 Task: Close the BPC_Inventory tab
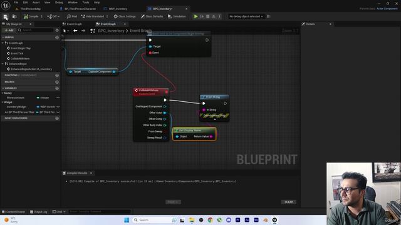pyautogui.click(x=187, y=9)
